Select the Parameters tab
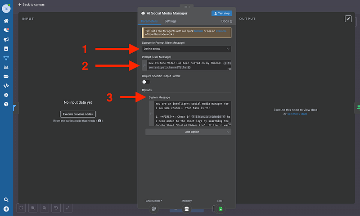 pos(149,21)
